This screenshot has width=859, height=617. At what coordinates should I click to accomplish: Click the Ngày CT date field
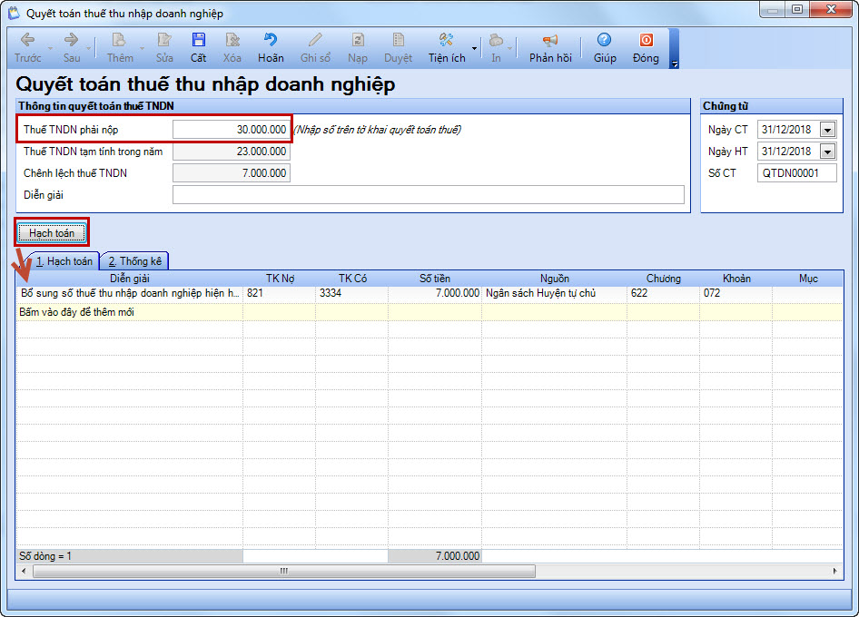tap(789, 130)
